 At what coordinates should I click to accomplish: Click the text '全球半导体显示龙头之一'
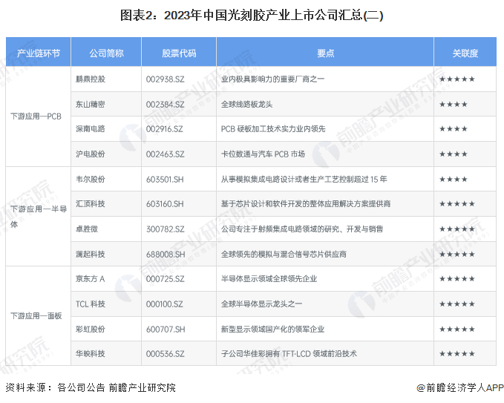(x=261, y=304)
